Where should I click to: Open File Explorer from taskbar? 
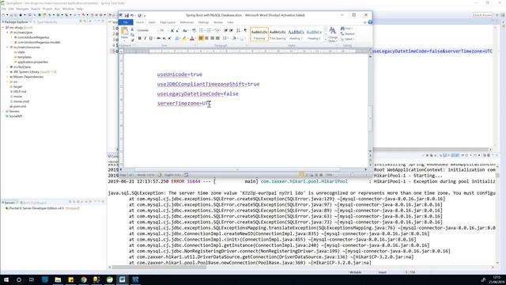(58, 279)
